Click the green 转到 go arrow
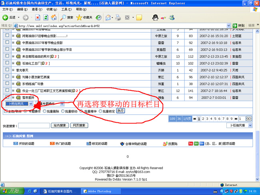The height and width of the screenshot is (195, 260). 235,26
